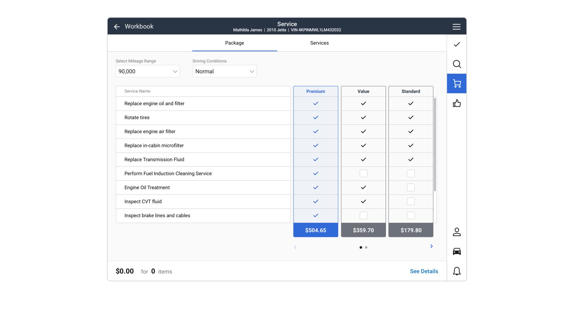Switch to the Services tab
This screenshot has height=322, width=574.
(319, 43)
